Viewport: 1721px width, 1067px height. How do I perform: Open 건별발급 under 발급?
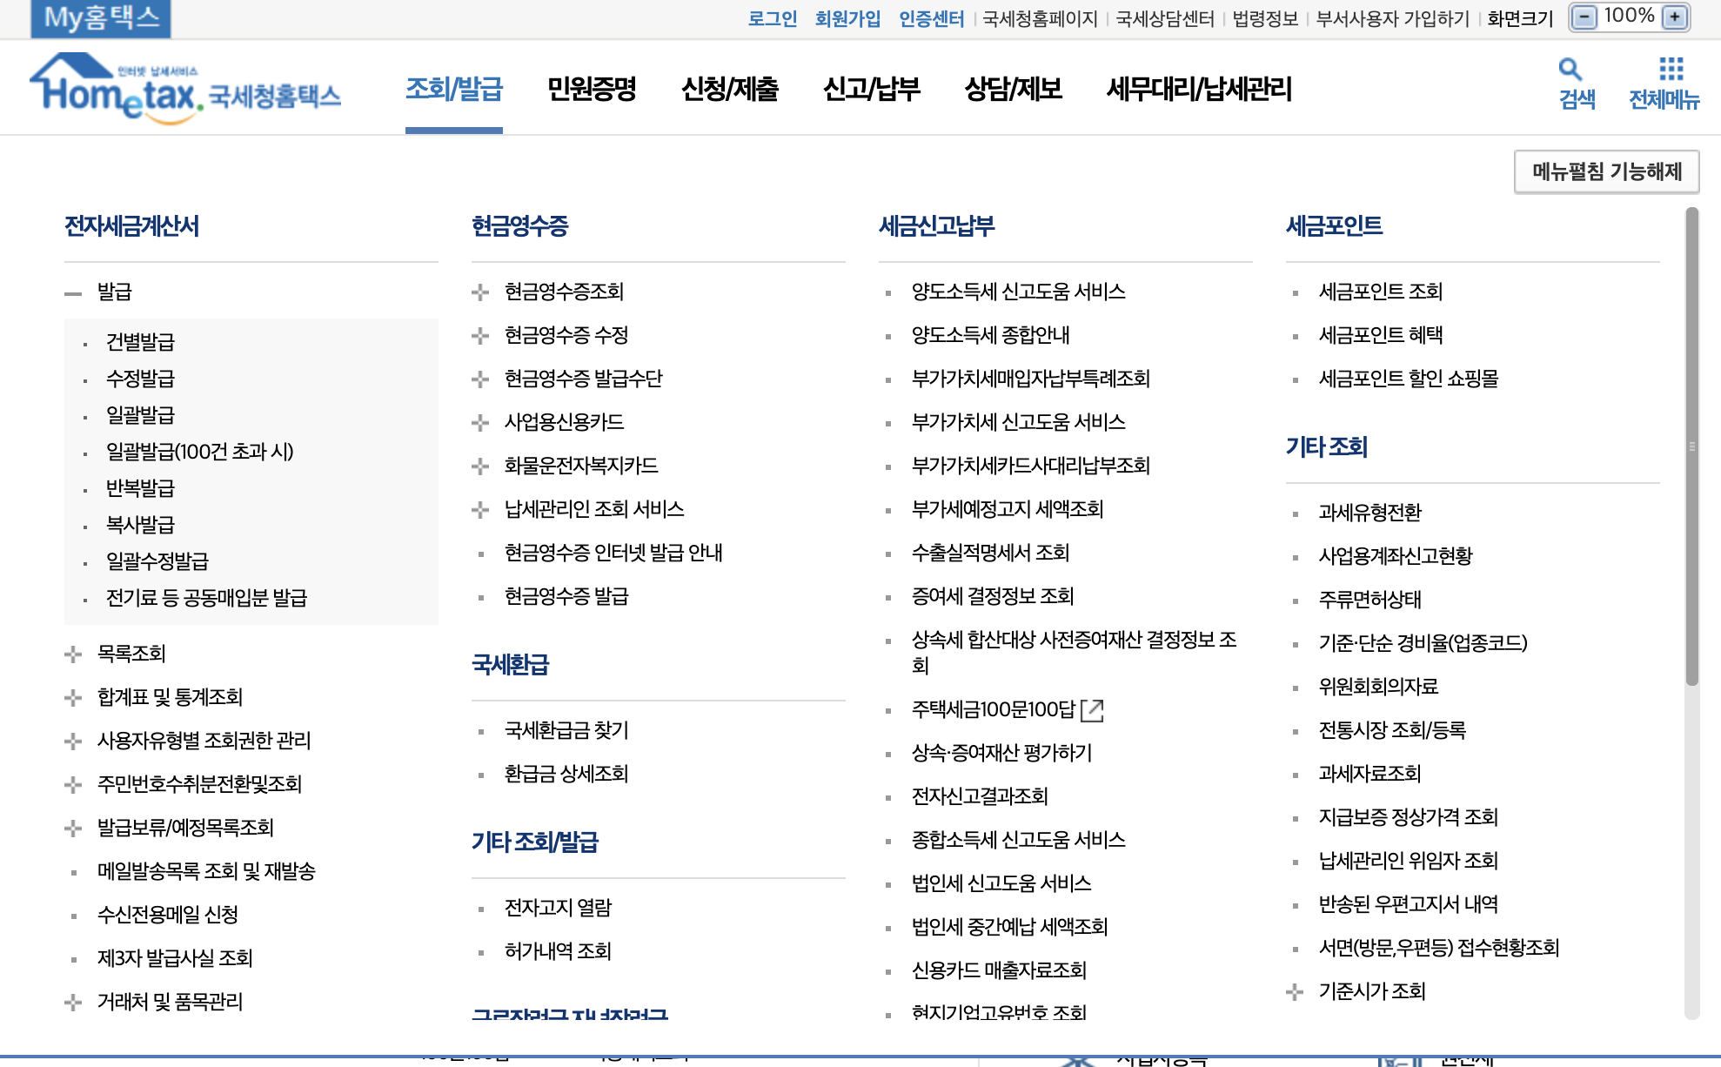click(x=140, y=342)
